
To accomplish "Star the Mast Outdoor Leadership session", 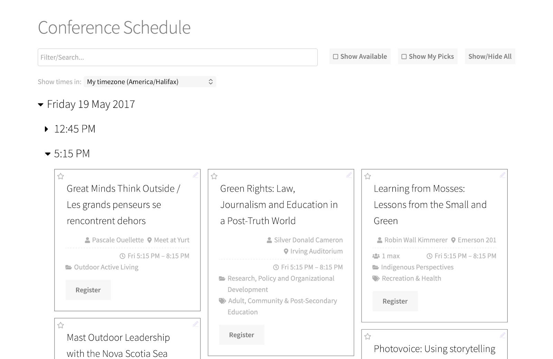I will (61, 325).
